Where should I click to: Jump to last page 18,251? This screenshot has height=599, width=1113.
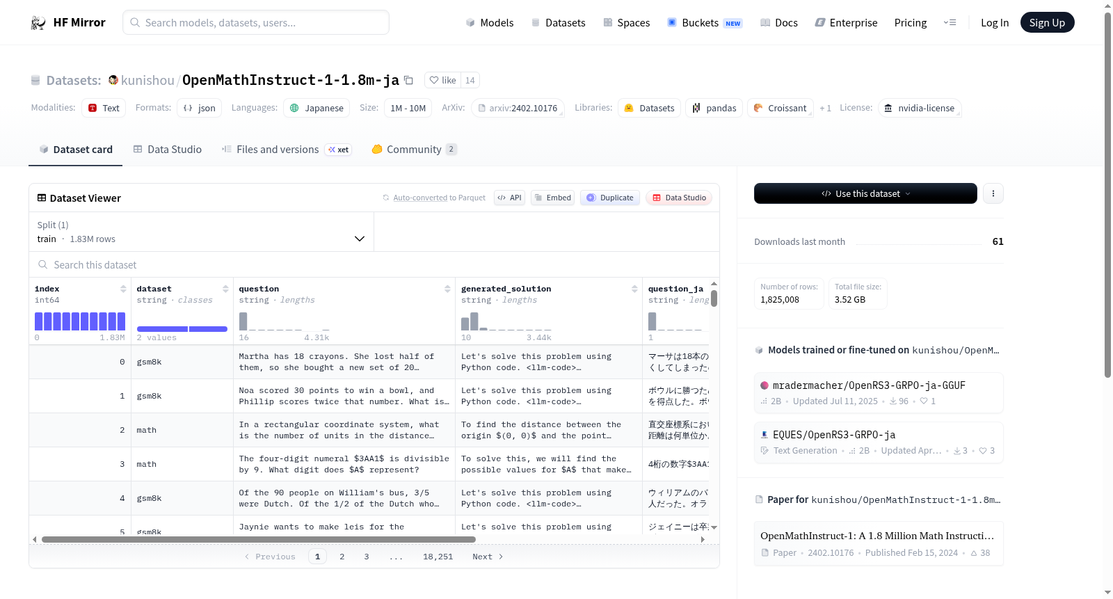[x=438, y=557]
